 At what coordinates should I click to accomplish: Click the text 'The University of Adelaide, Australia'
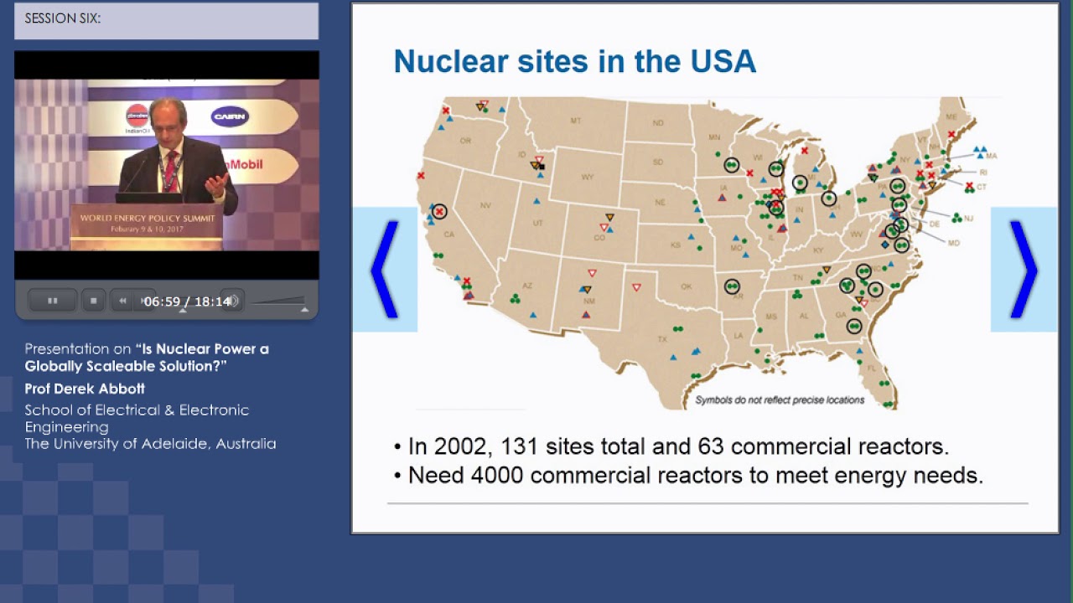150,444
